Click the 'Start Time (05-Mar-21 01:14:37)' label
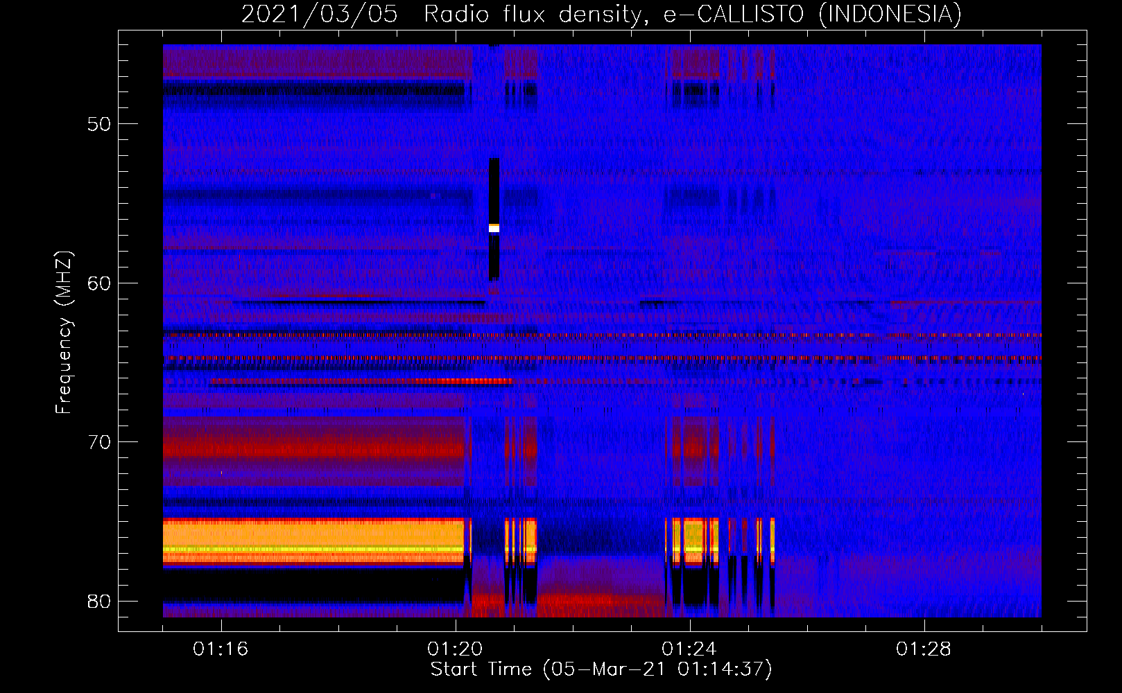The image size is (1122, 693). 601,669
